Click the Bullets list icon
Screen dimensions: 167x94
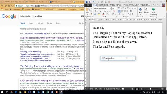click(119, 8)
